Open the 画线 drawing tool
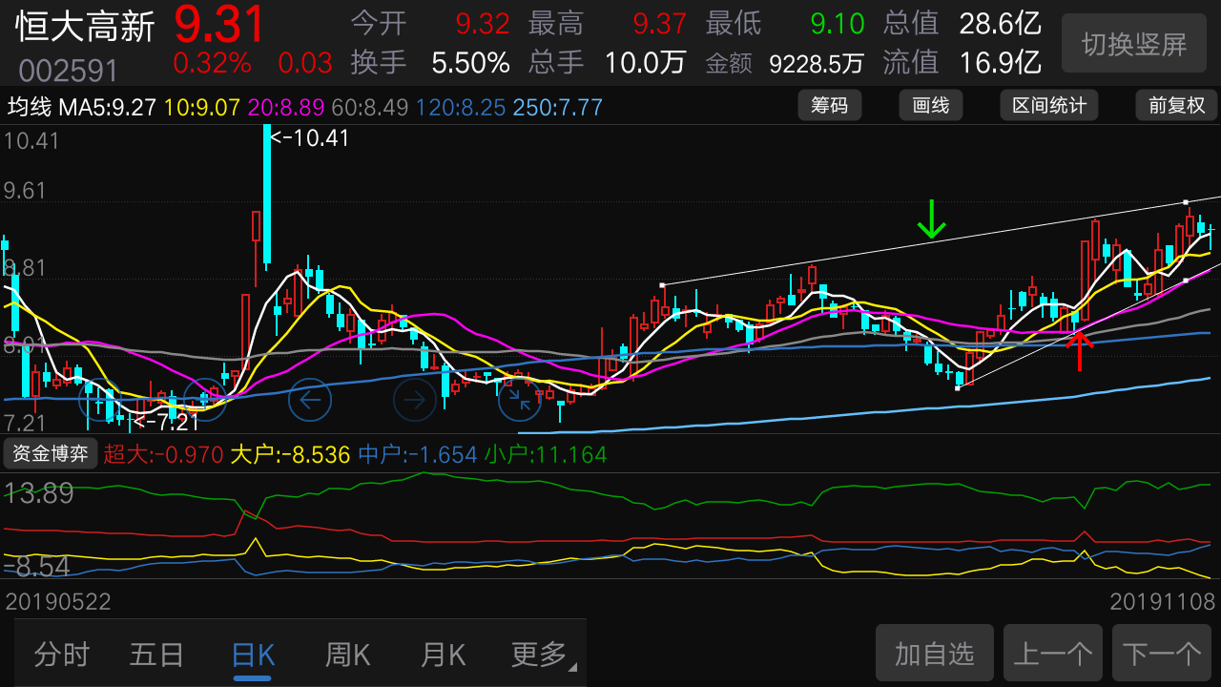Screen dimensions: 1221x687 click(x=930, y=105)
